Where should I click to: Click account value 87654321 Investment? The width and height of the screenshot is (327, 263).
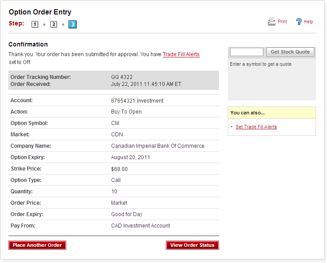pos(137,101)
